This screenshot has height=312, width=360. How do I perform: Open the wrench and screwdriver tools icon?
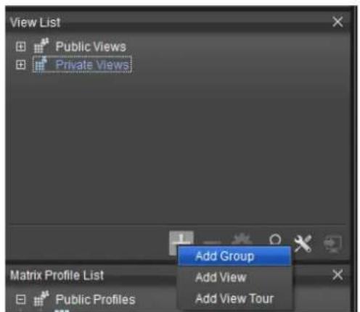pos(303,243)
